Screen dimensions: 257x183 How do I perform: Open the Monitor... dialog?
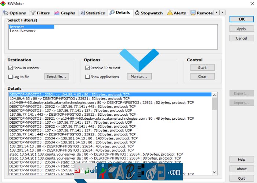click(x=139, y=76)
